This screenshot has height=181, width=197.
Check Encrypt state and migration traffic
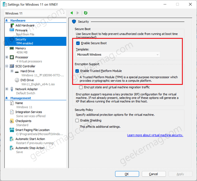point(81,87)
